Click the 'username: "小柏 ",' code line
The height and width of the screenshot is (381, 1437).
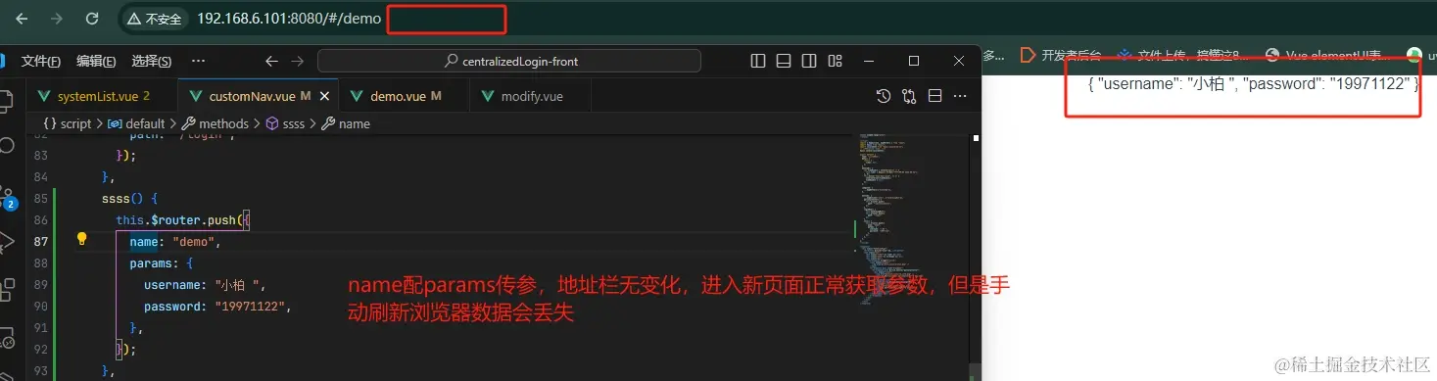tap(204, 284)
